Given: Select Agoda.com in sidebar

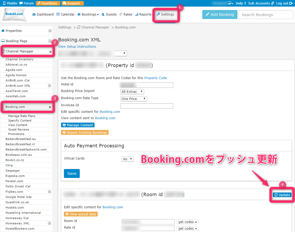Looking at the screenshot, I should point(14,70).
